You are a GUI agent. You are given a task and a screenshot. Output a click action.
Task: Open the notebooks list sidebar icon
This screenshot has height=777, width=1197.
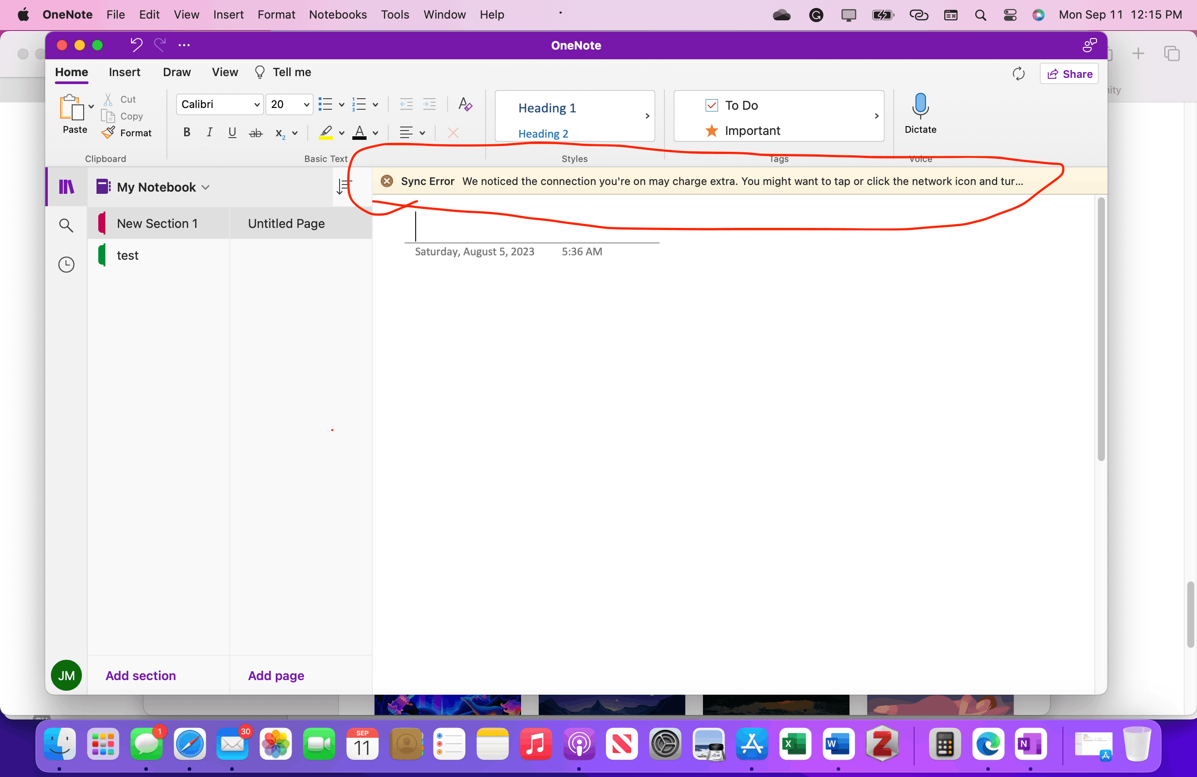click(x=66, y=187)
